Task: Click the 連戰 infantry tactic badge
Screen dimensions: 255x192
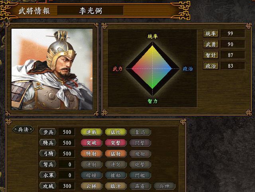Action: click(x=91, y=132)
